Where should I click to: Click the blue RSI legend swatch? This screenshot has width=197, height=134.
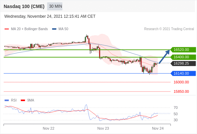click(x=7, y=100)
